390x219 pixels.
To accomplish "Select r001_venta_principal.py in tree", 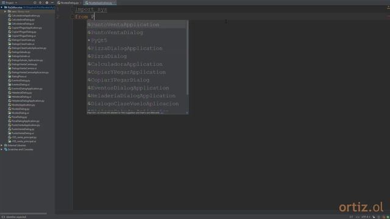I will 24,137.
